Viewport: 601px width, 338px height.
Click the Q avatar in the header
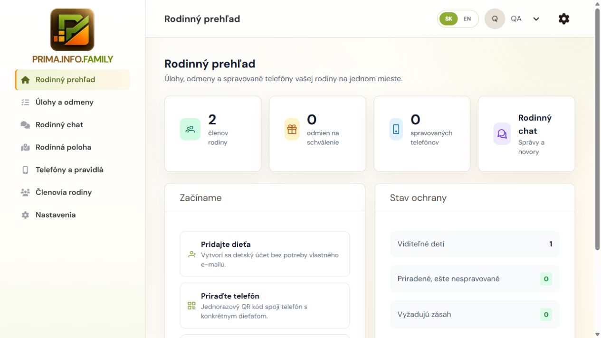(x=495, y=19)
